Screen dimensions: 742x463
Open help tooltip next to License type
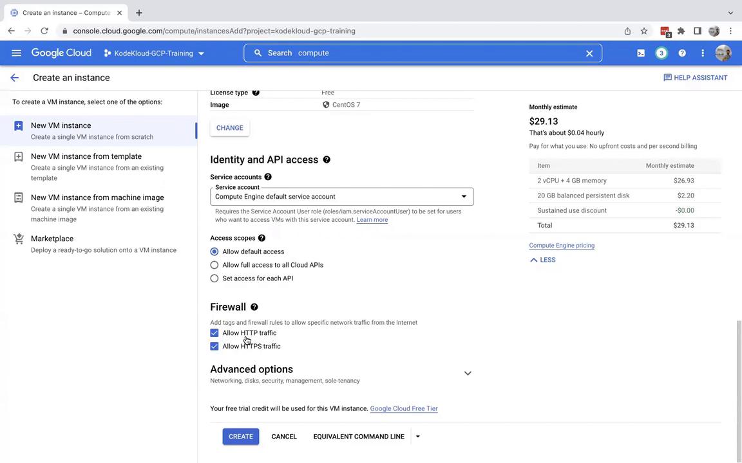click(x=256, y=92)
